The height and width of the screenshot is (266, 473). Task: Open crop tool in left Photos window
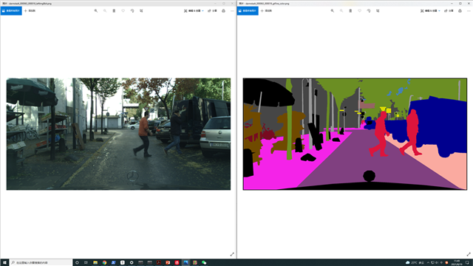(x=141, y=11)
